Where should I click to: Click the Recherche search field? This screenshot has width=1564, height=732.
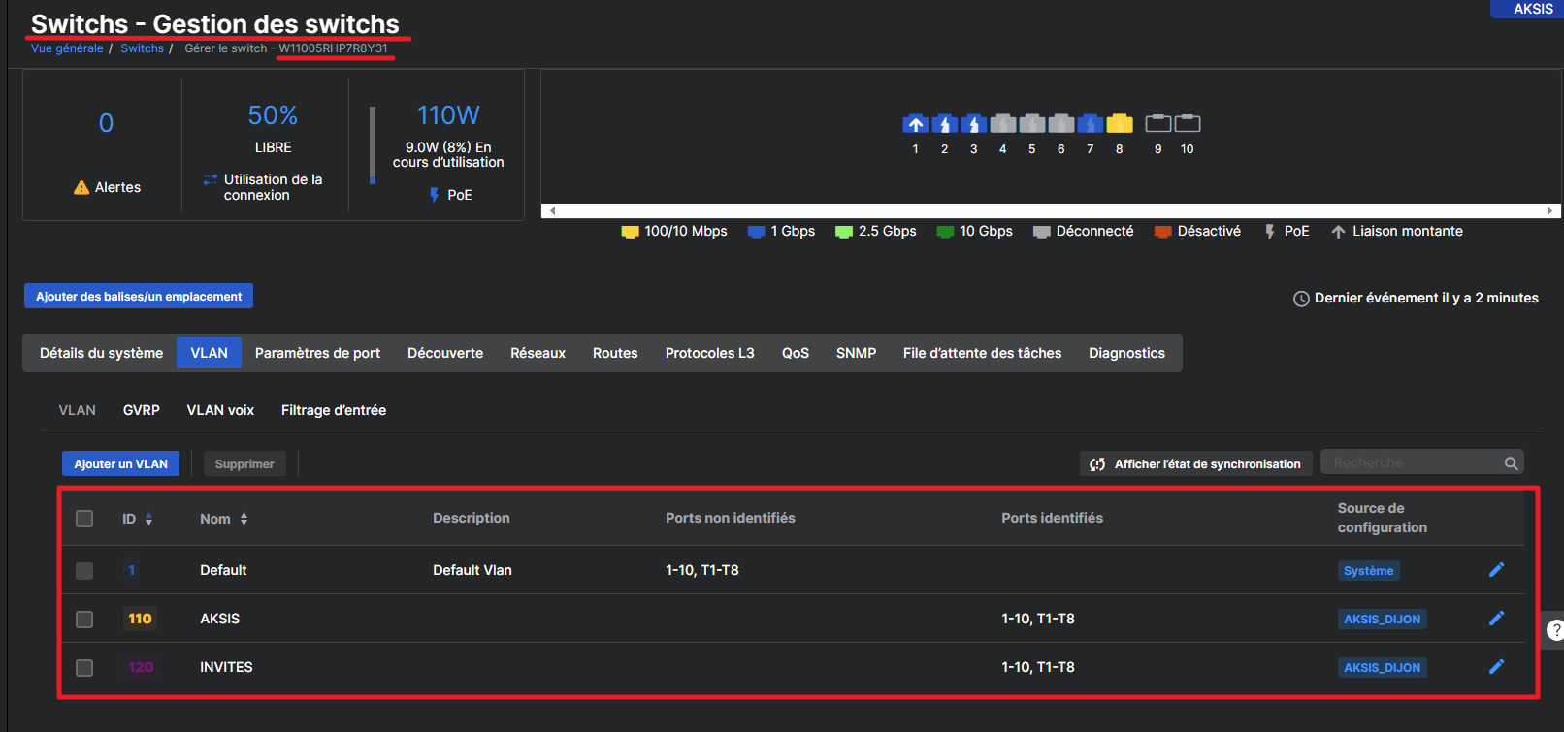1412,462
